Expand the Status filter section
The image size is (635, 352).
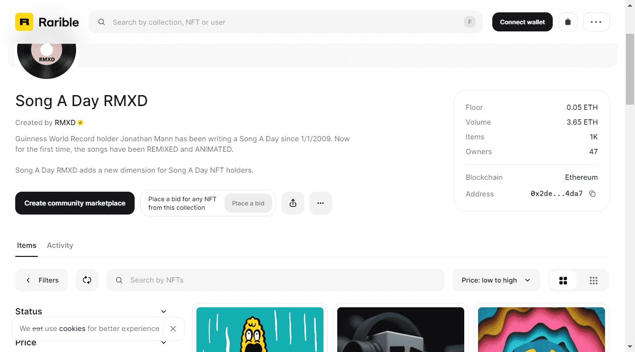tap(163, 312)
